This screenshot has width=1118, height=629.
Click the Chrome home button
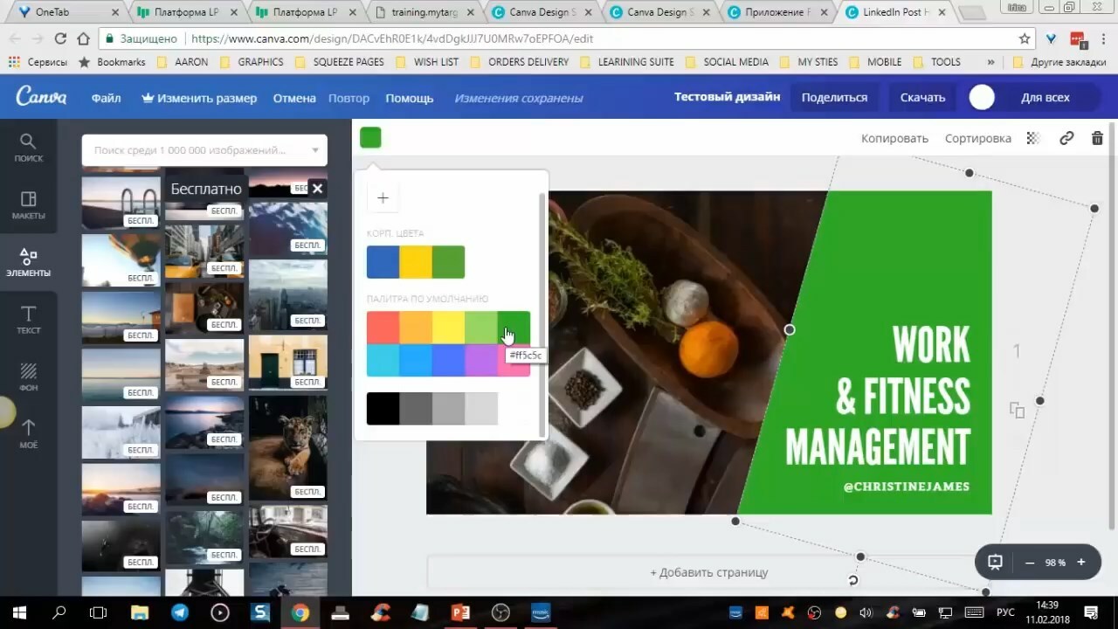tap(84, 38)
